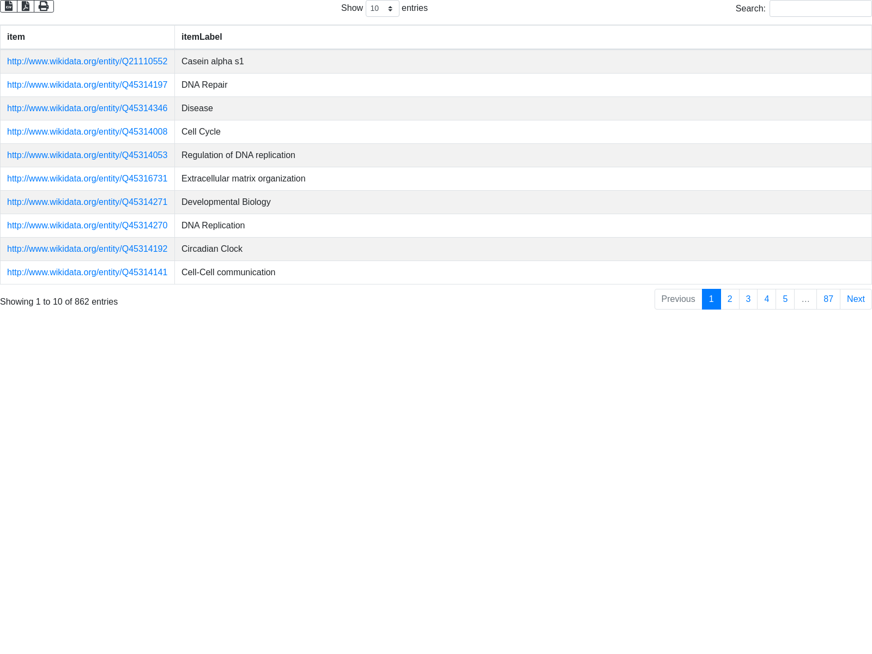This screenshot has width=872, height=654.
Task: Open the Q45314197 DNA Repair link
Action: 87,85
